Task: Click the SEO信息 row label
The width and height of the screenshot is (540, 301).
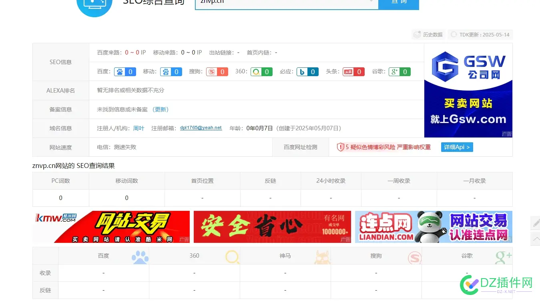Action: [61, 62]
